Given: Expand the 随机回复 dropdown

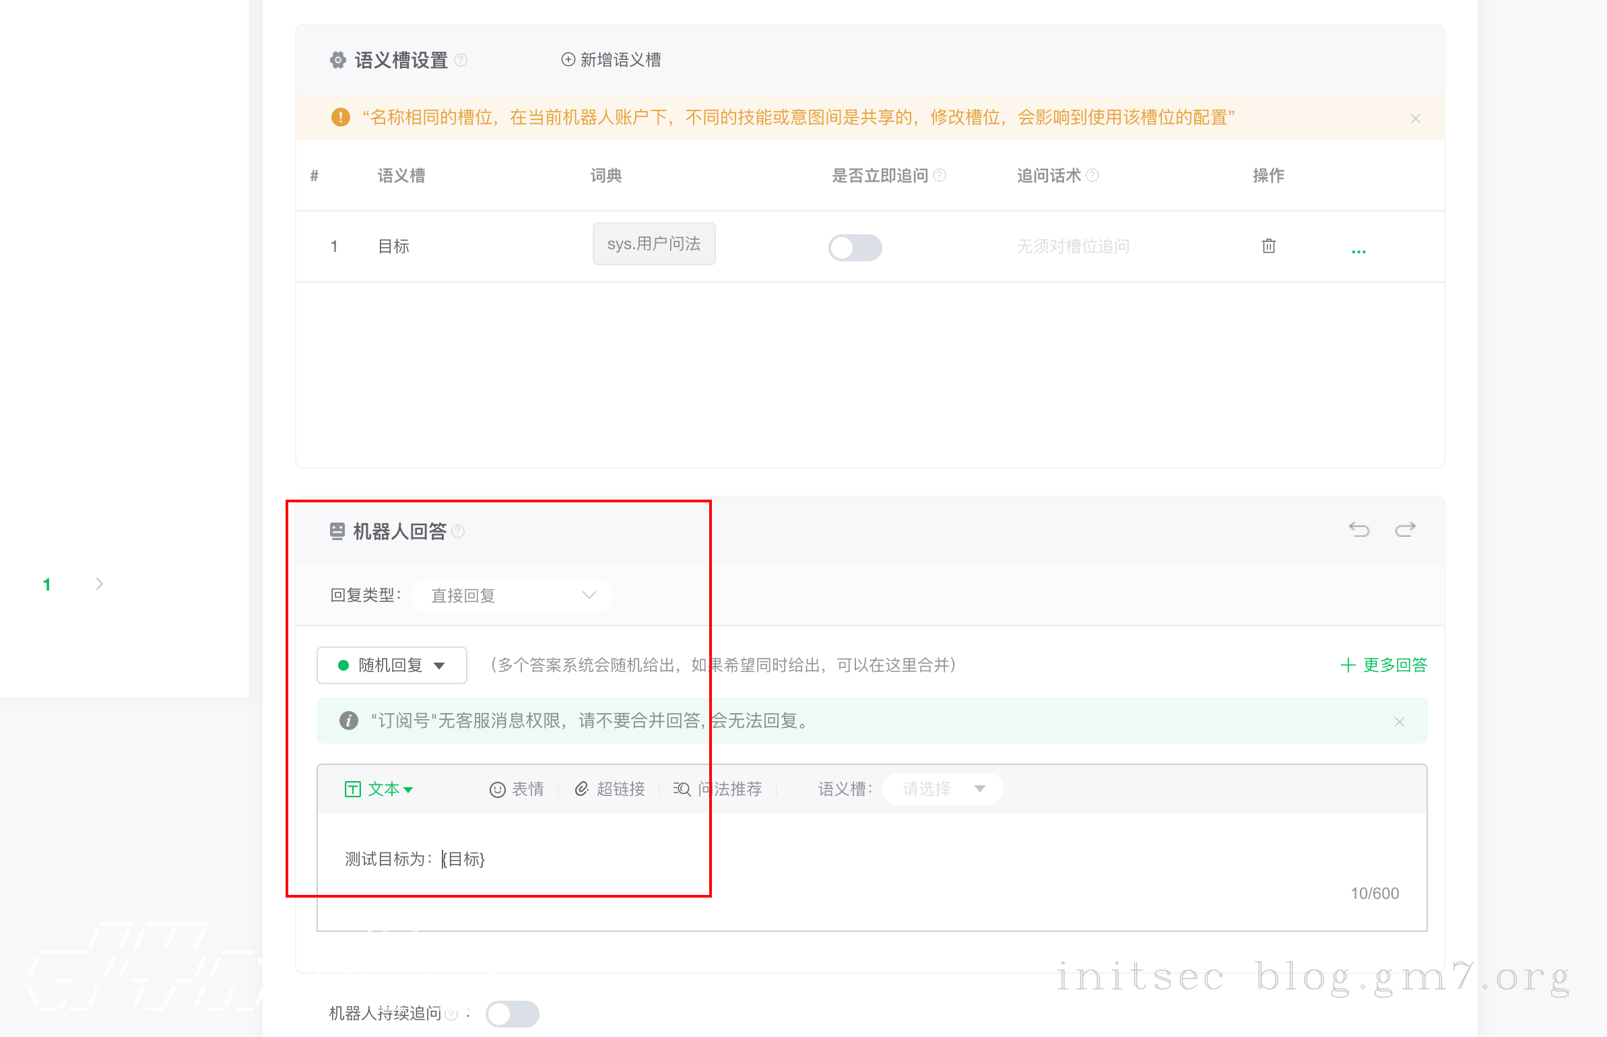Looking at the screenshot, I should click(392, 665).
